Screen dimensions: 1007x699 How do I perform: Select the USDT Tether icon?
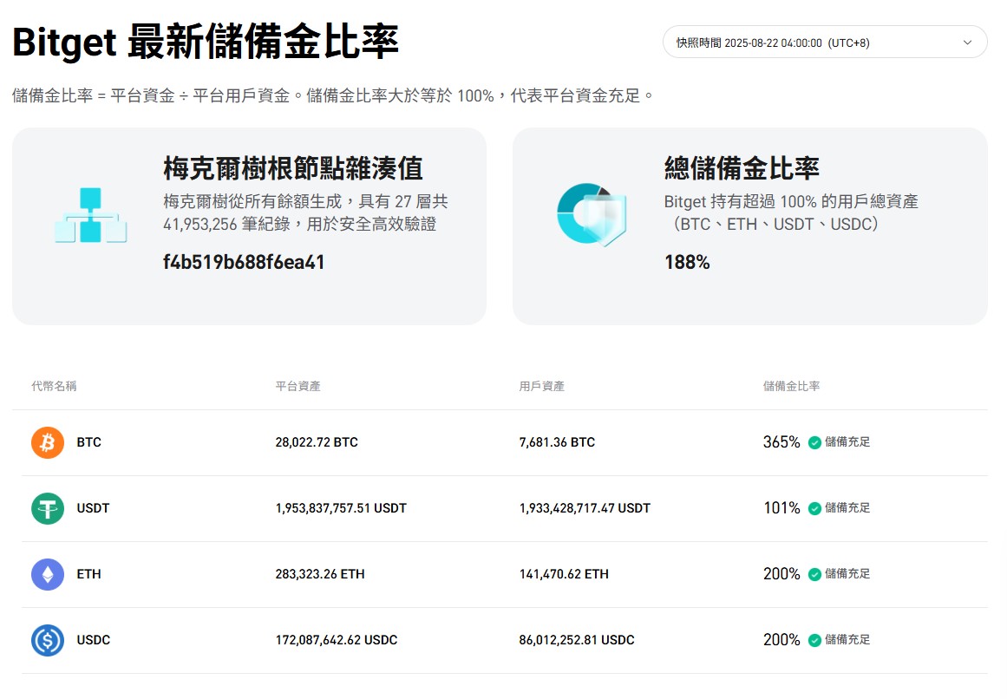click(47, 509)
